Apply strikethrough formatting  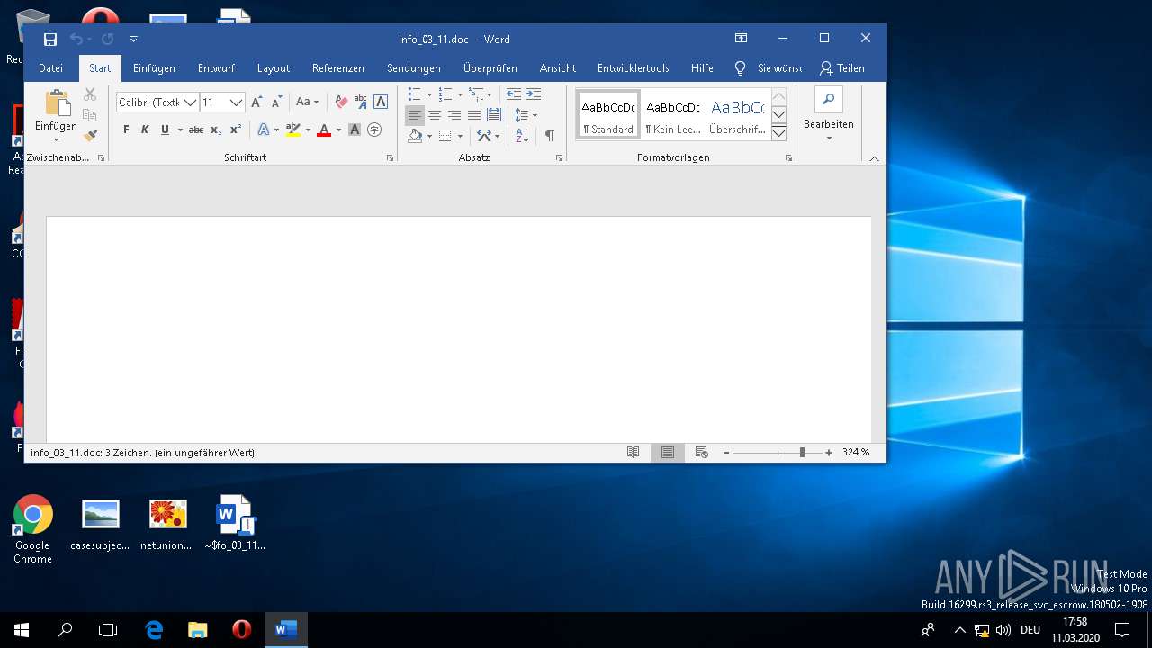tap(196, 130)
